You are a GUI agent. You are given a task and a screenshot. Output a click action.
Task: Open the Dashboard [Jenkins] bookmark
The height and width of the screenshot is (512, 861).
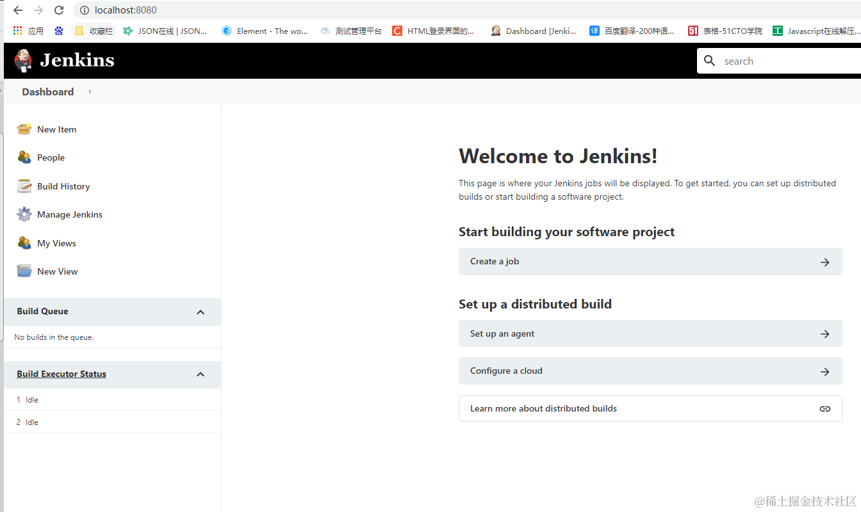[x=534, y=31]
